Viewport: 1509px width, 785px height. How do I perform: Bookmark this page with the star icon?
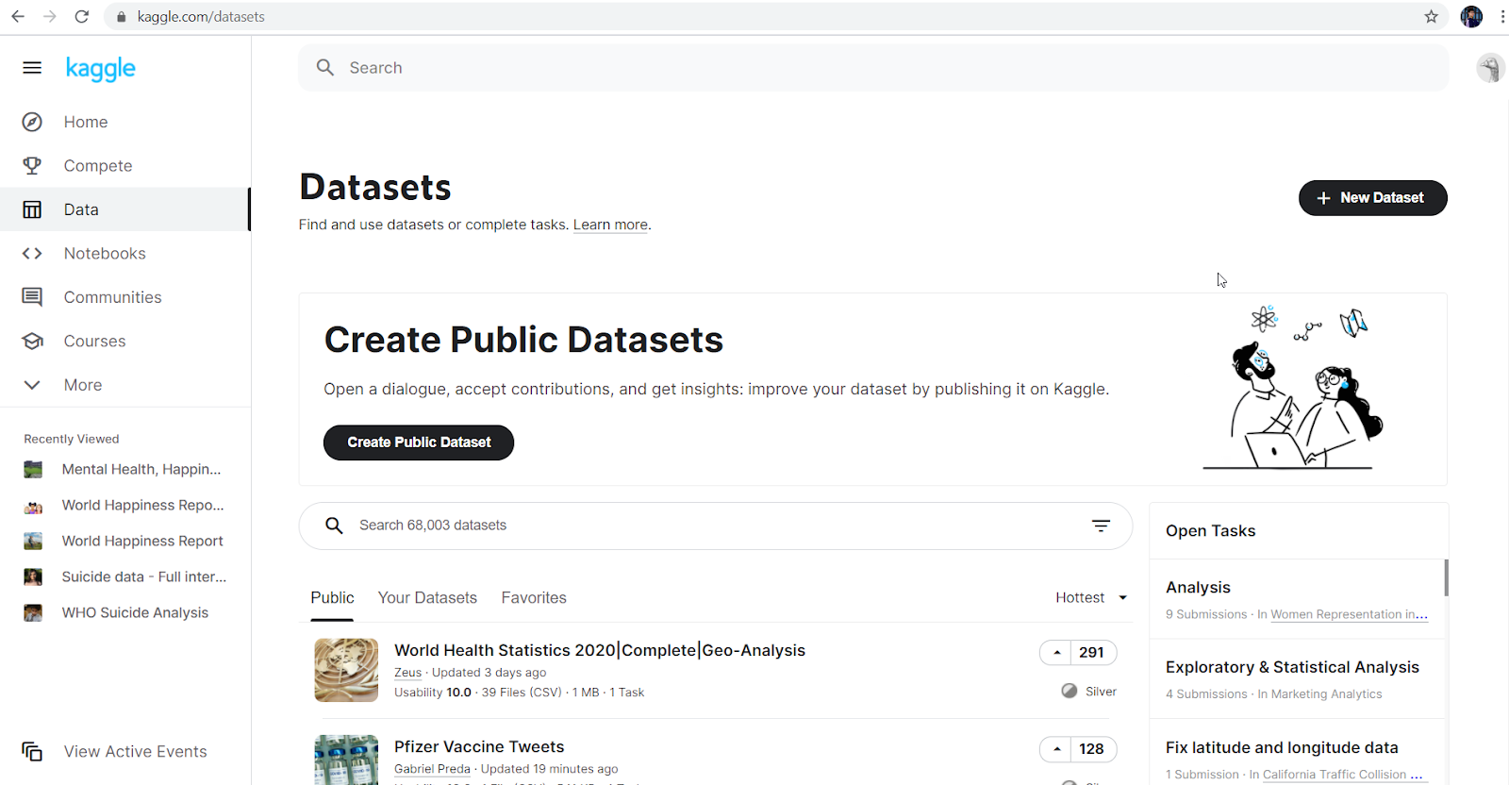1431,17
